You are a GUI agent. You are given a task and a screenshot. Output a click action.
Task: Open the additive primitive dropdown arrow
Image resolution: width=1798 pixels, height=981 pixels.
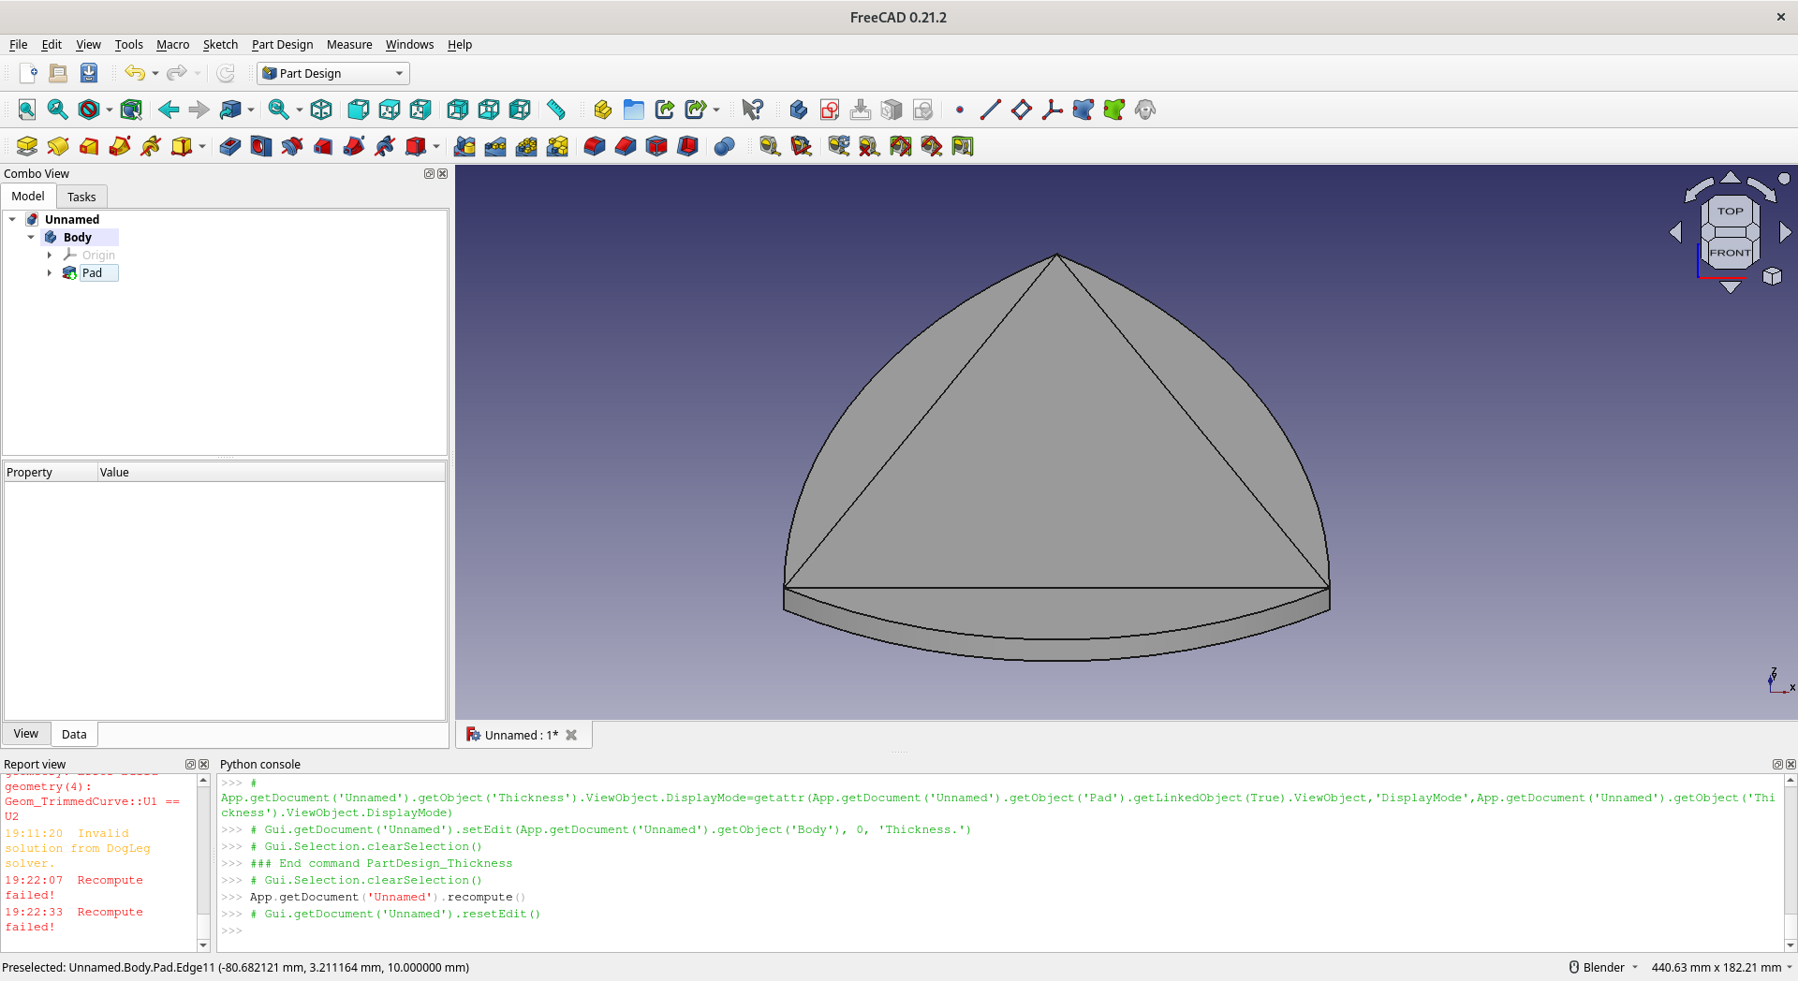tap(202, 146)
